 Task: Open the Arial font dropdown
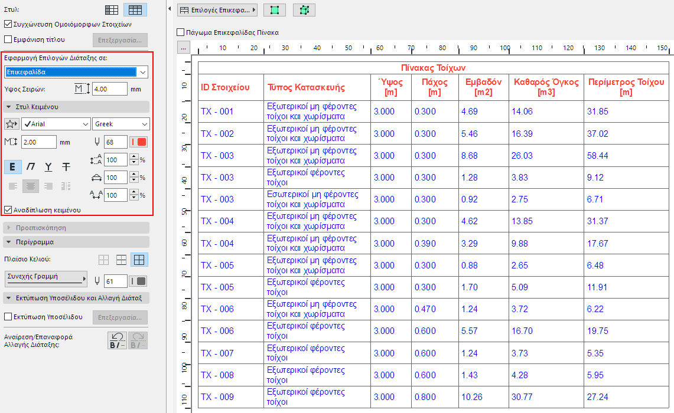(x=56, y=124)
